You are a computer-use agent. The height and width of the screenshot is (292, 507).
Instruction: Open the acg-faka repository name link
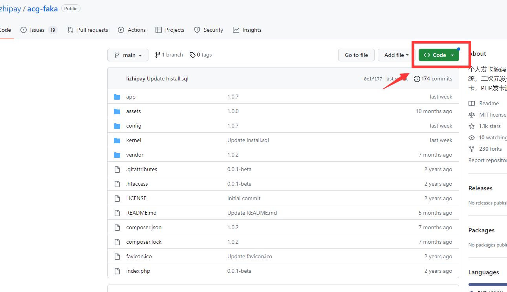(42, 9)
